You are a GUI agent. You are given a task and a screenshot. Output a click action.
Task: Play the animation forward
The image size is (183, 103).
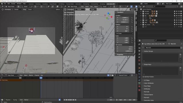coord(71,100)
